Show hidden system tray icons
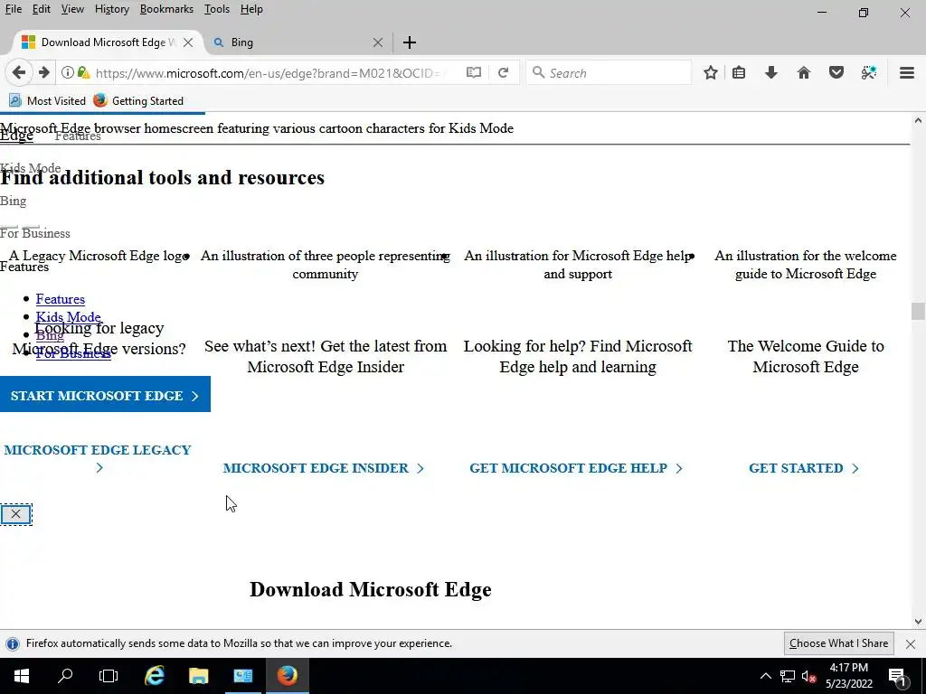 tap(765, 676)
